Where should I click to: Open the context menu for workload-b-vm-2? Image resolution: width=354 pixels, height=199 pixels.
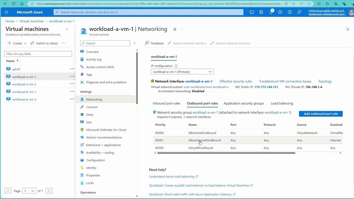click(72, 99)
